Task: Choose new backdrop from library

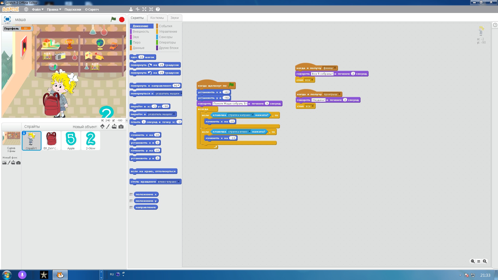Action: (x=4, y=163)
